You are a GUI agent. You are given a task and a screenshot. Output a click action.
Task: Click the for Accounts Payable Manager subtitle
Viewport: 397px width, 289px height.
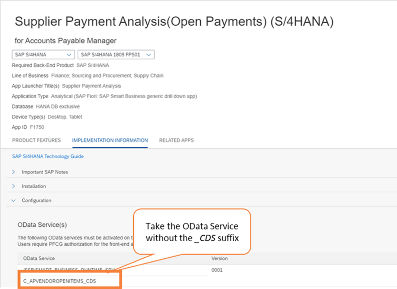coord(65,41)
